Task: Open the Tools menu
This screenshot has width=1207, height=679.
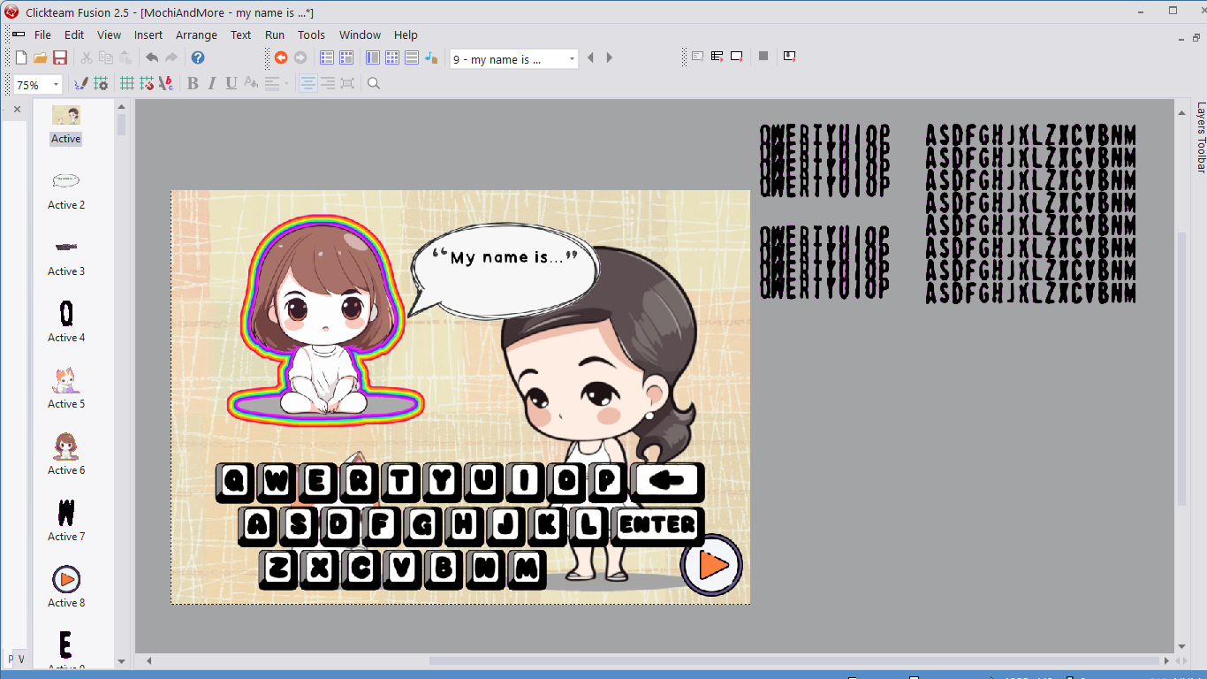Action: 311,34
